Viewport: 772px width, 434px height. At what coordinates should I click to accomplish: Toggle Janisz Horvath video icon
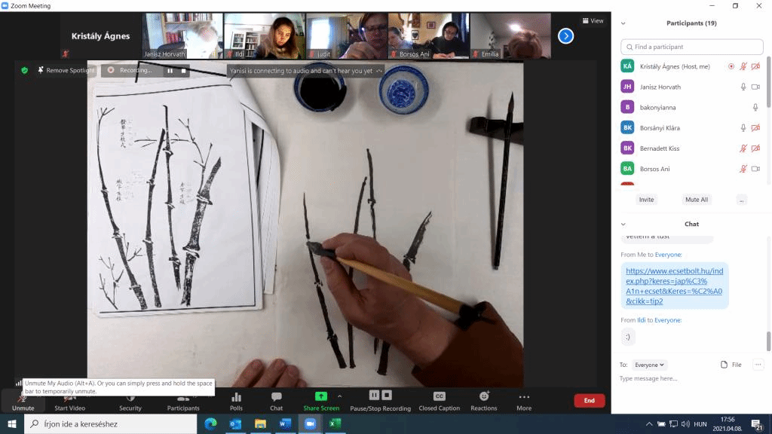(x=755, y=87)
